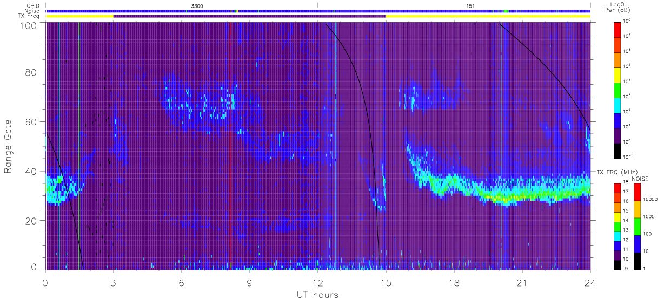Click the cyan segment of the Lag0 Pwr colorbar
The height and width of the screenshot is (306, 664).
[618, 104]
